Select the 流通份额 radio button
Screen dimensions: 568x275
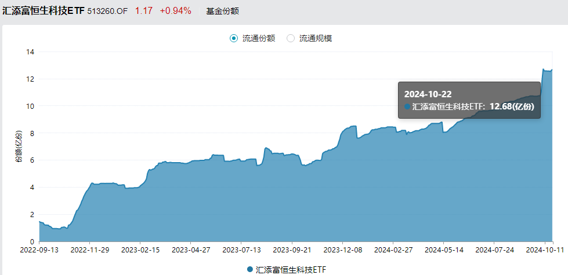coord(234,38)
